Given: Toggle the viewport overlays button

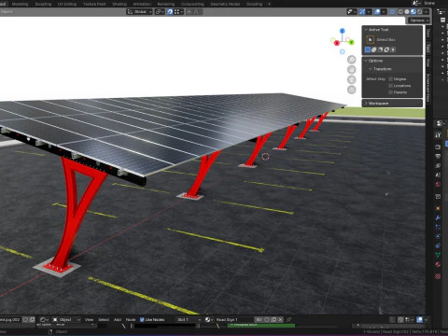Looking at the screenshot, I should tap(377, 12).
